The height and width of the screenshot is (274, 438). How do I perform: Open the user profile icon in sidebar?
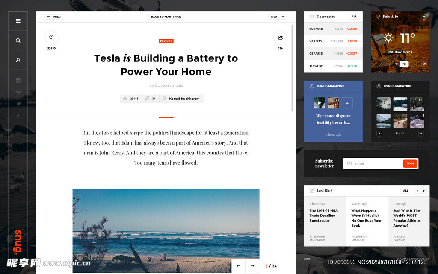click(x=18, y=60)
